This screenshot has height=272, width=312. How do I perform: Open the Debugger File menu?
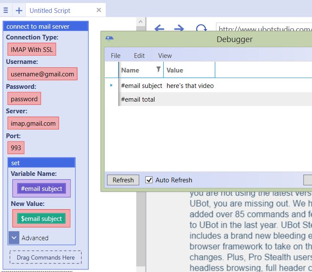coord(116,56)
